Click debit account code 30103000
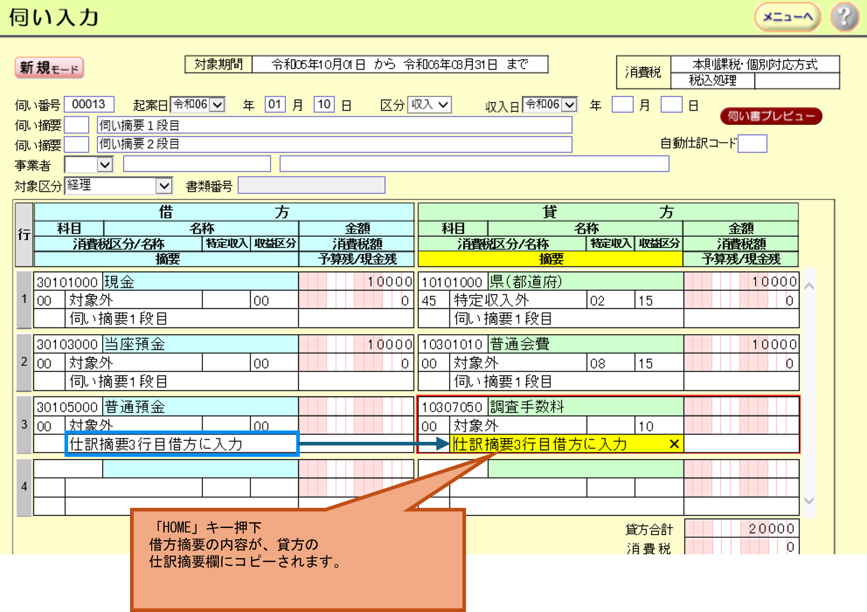 tap(68, 344)
